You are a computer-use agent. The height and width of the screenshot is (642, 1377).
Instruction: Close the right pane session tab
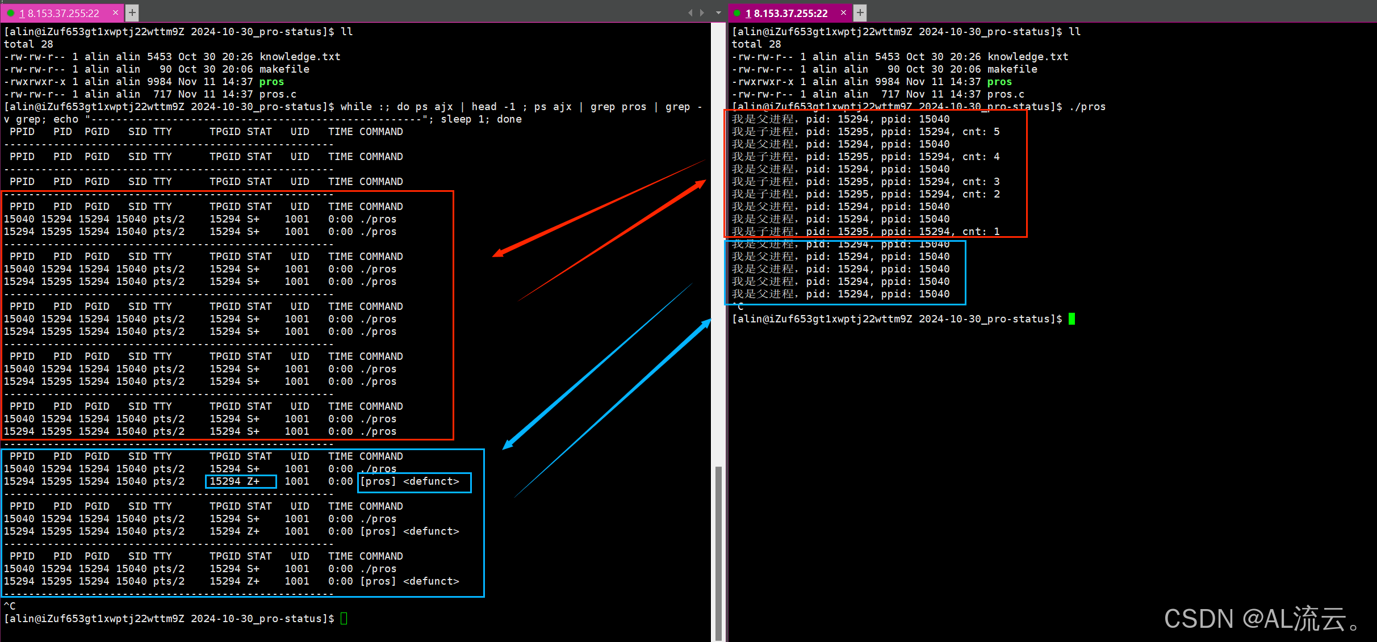tap(843, 12)
